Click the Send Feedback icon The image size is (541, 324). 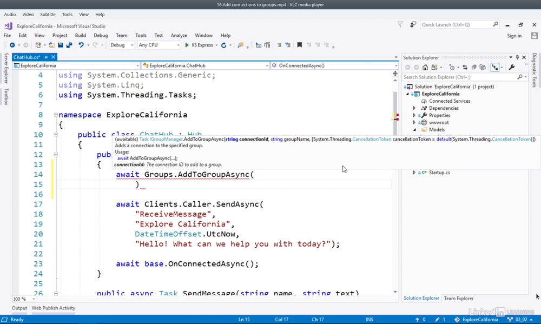(x=413, y=24)
